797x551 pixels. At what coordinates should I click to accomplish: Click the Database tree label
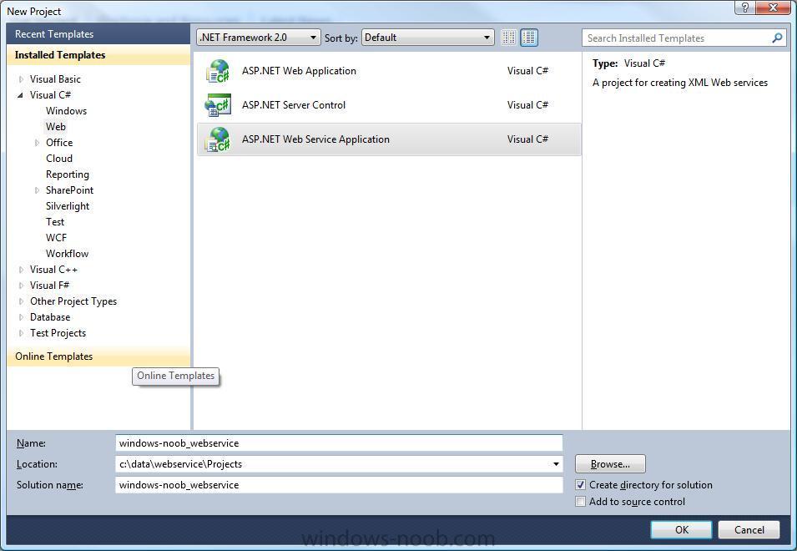[50, 317]
